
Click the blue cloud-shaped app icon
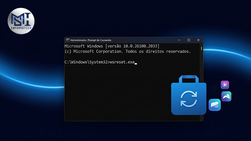[215, 105]
